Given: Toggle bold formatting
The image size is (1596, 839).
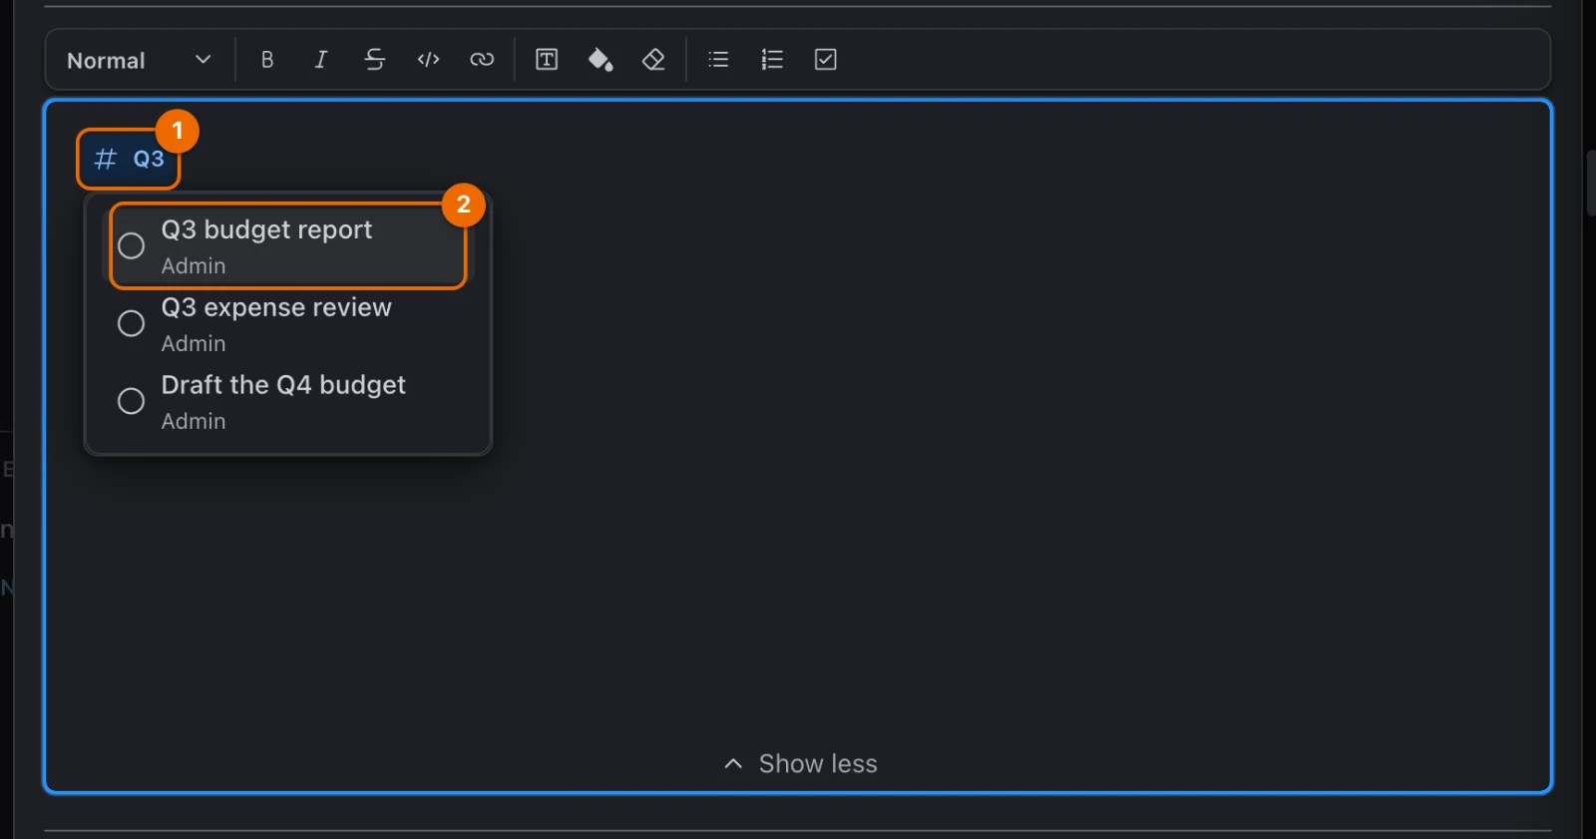Looking at the screenshot, I should [x=267, y=60].
